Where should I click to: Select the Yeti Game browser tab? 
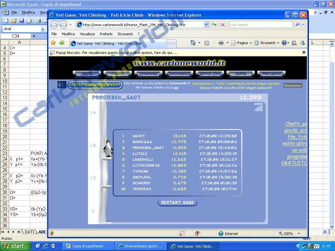[118, 43]
